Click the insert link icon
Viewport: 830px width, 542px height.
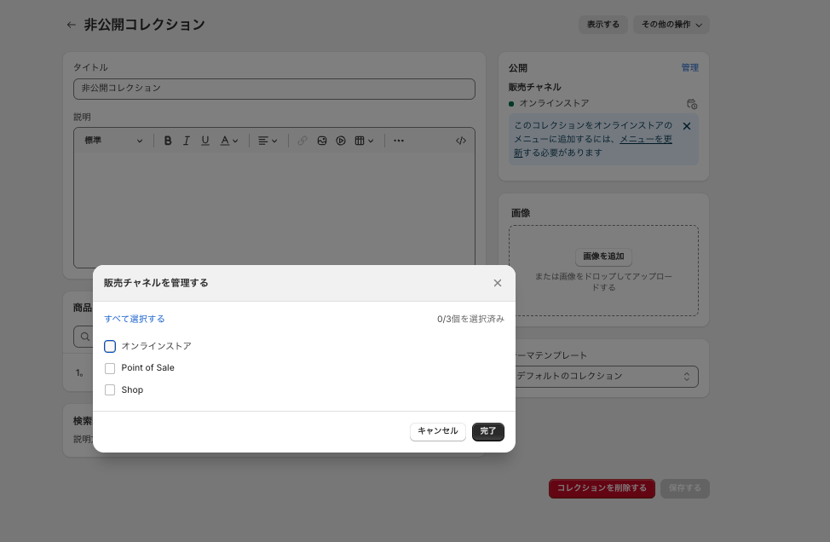click(303, 141)
